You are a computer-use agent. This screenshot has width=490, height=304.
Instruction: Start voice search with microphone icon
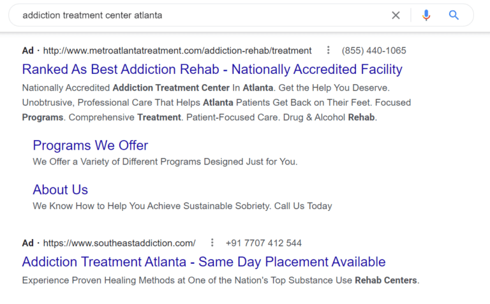426,15
